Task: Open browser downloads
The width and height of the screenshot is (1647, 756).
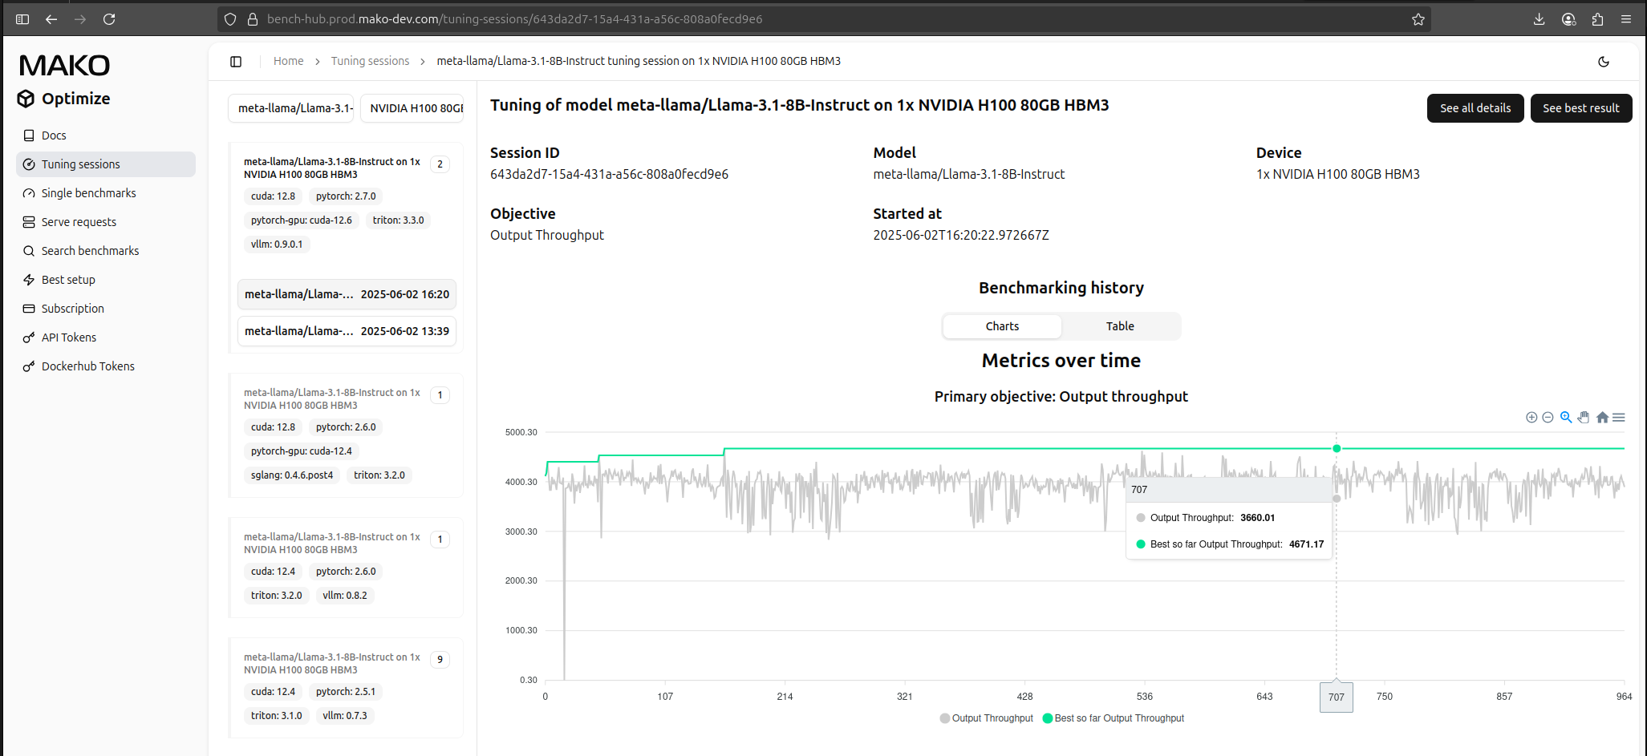Action: tap(1539, 19)
